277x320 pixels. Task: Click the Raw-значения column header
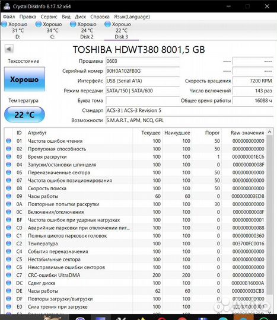(244, 133)
